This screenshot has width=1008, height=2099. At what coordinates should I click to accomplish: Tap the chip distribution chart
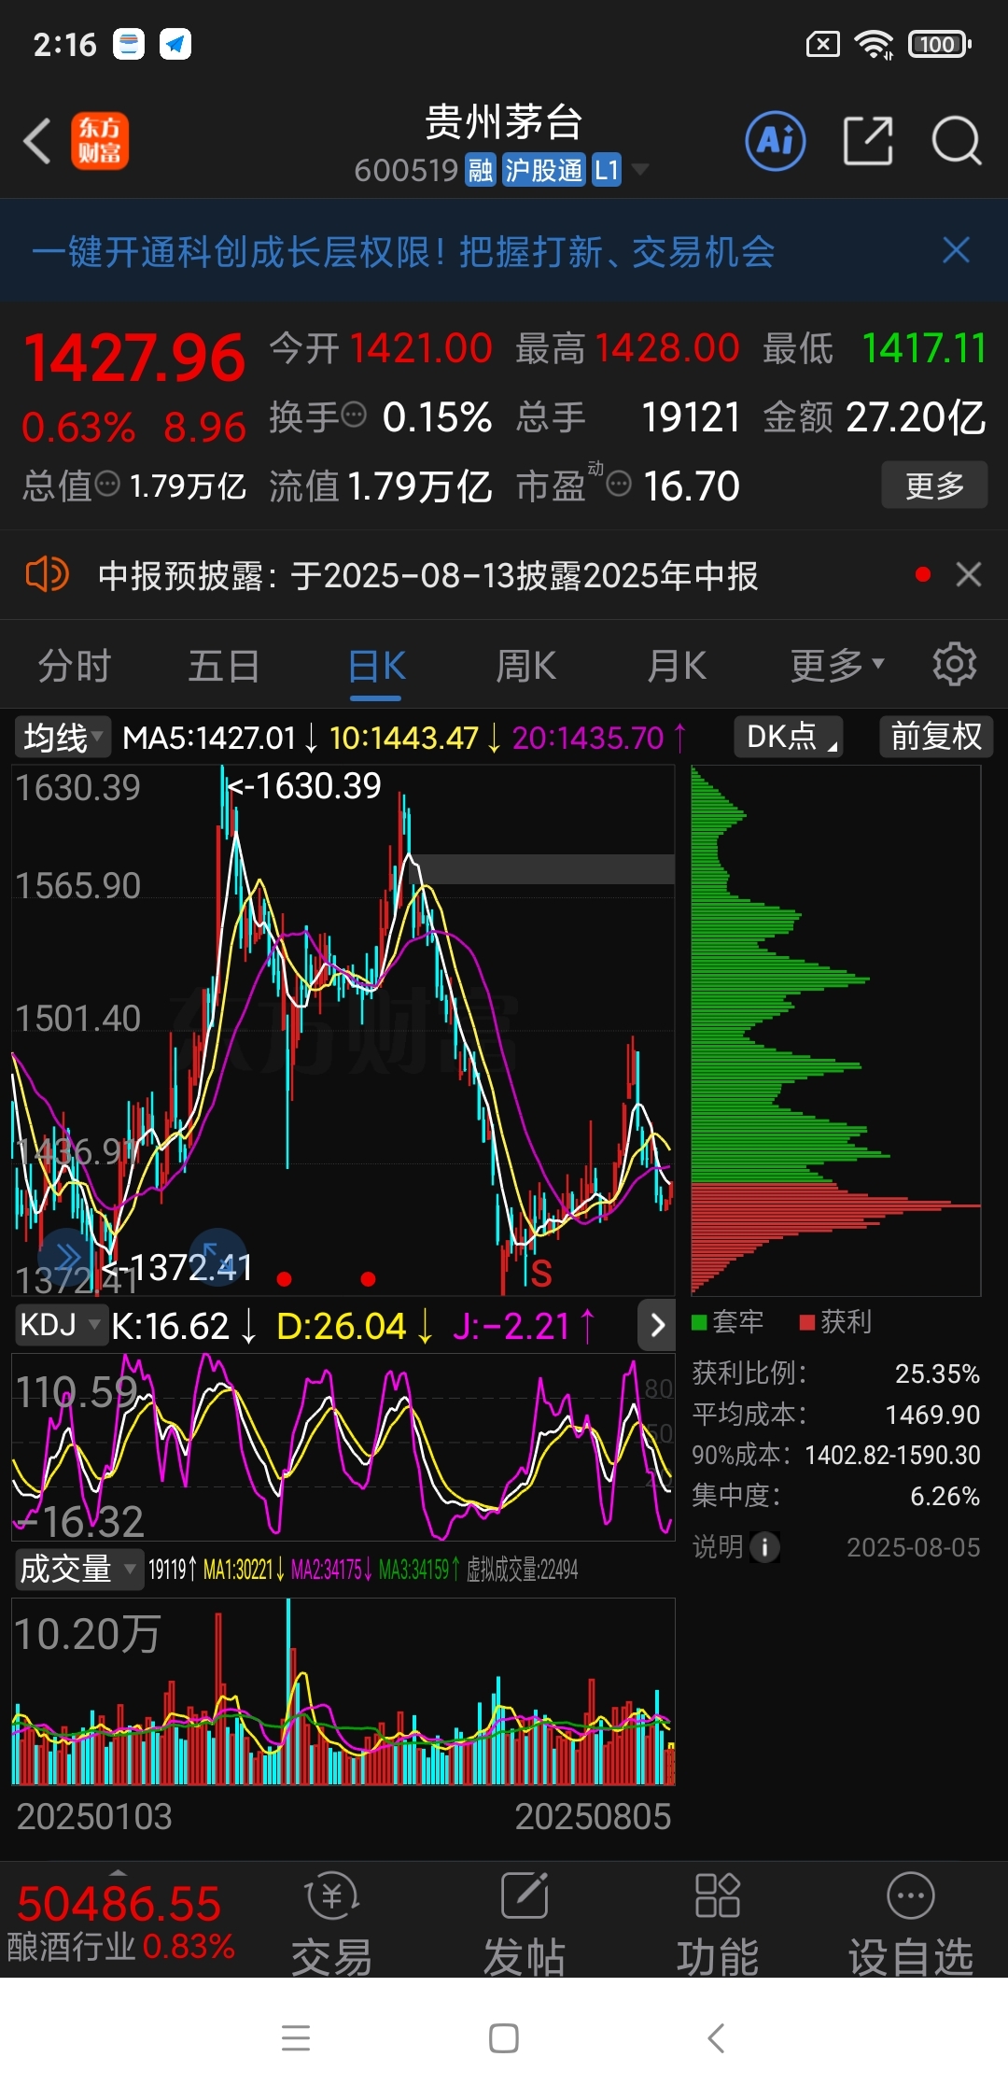pos(836,1030)
